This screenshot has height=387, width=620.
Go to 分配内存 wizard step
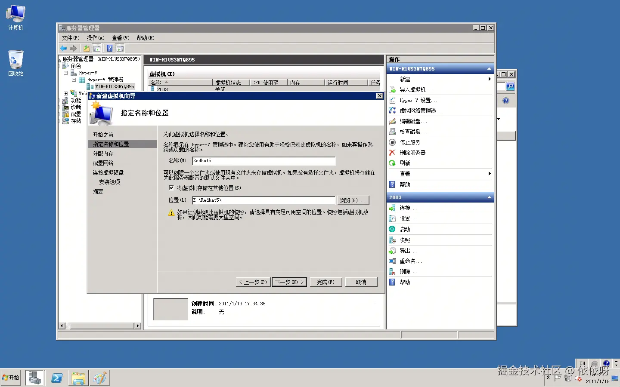pyautogui.click(x=103, y=154)
